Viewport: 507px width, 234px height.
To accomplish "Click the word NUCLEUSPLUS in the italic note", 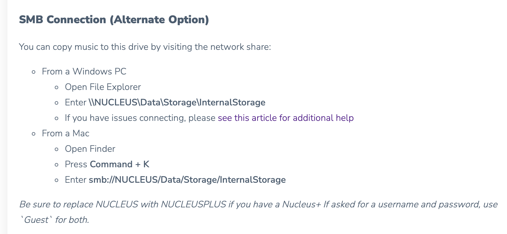I will [193, 204].
